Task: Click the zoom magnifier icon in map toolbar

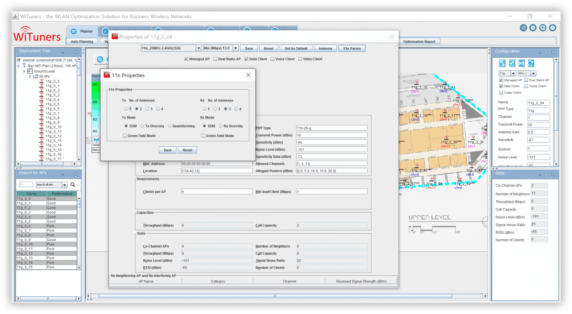Action: [99, 59]
